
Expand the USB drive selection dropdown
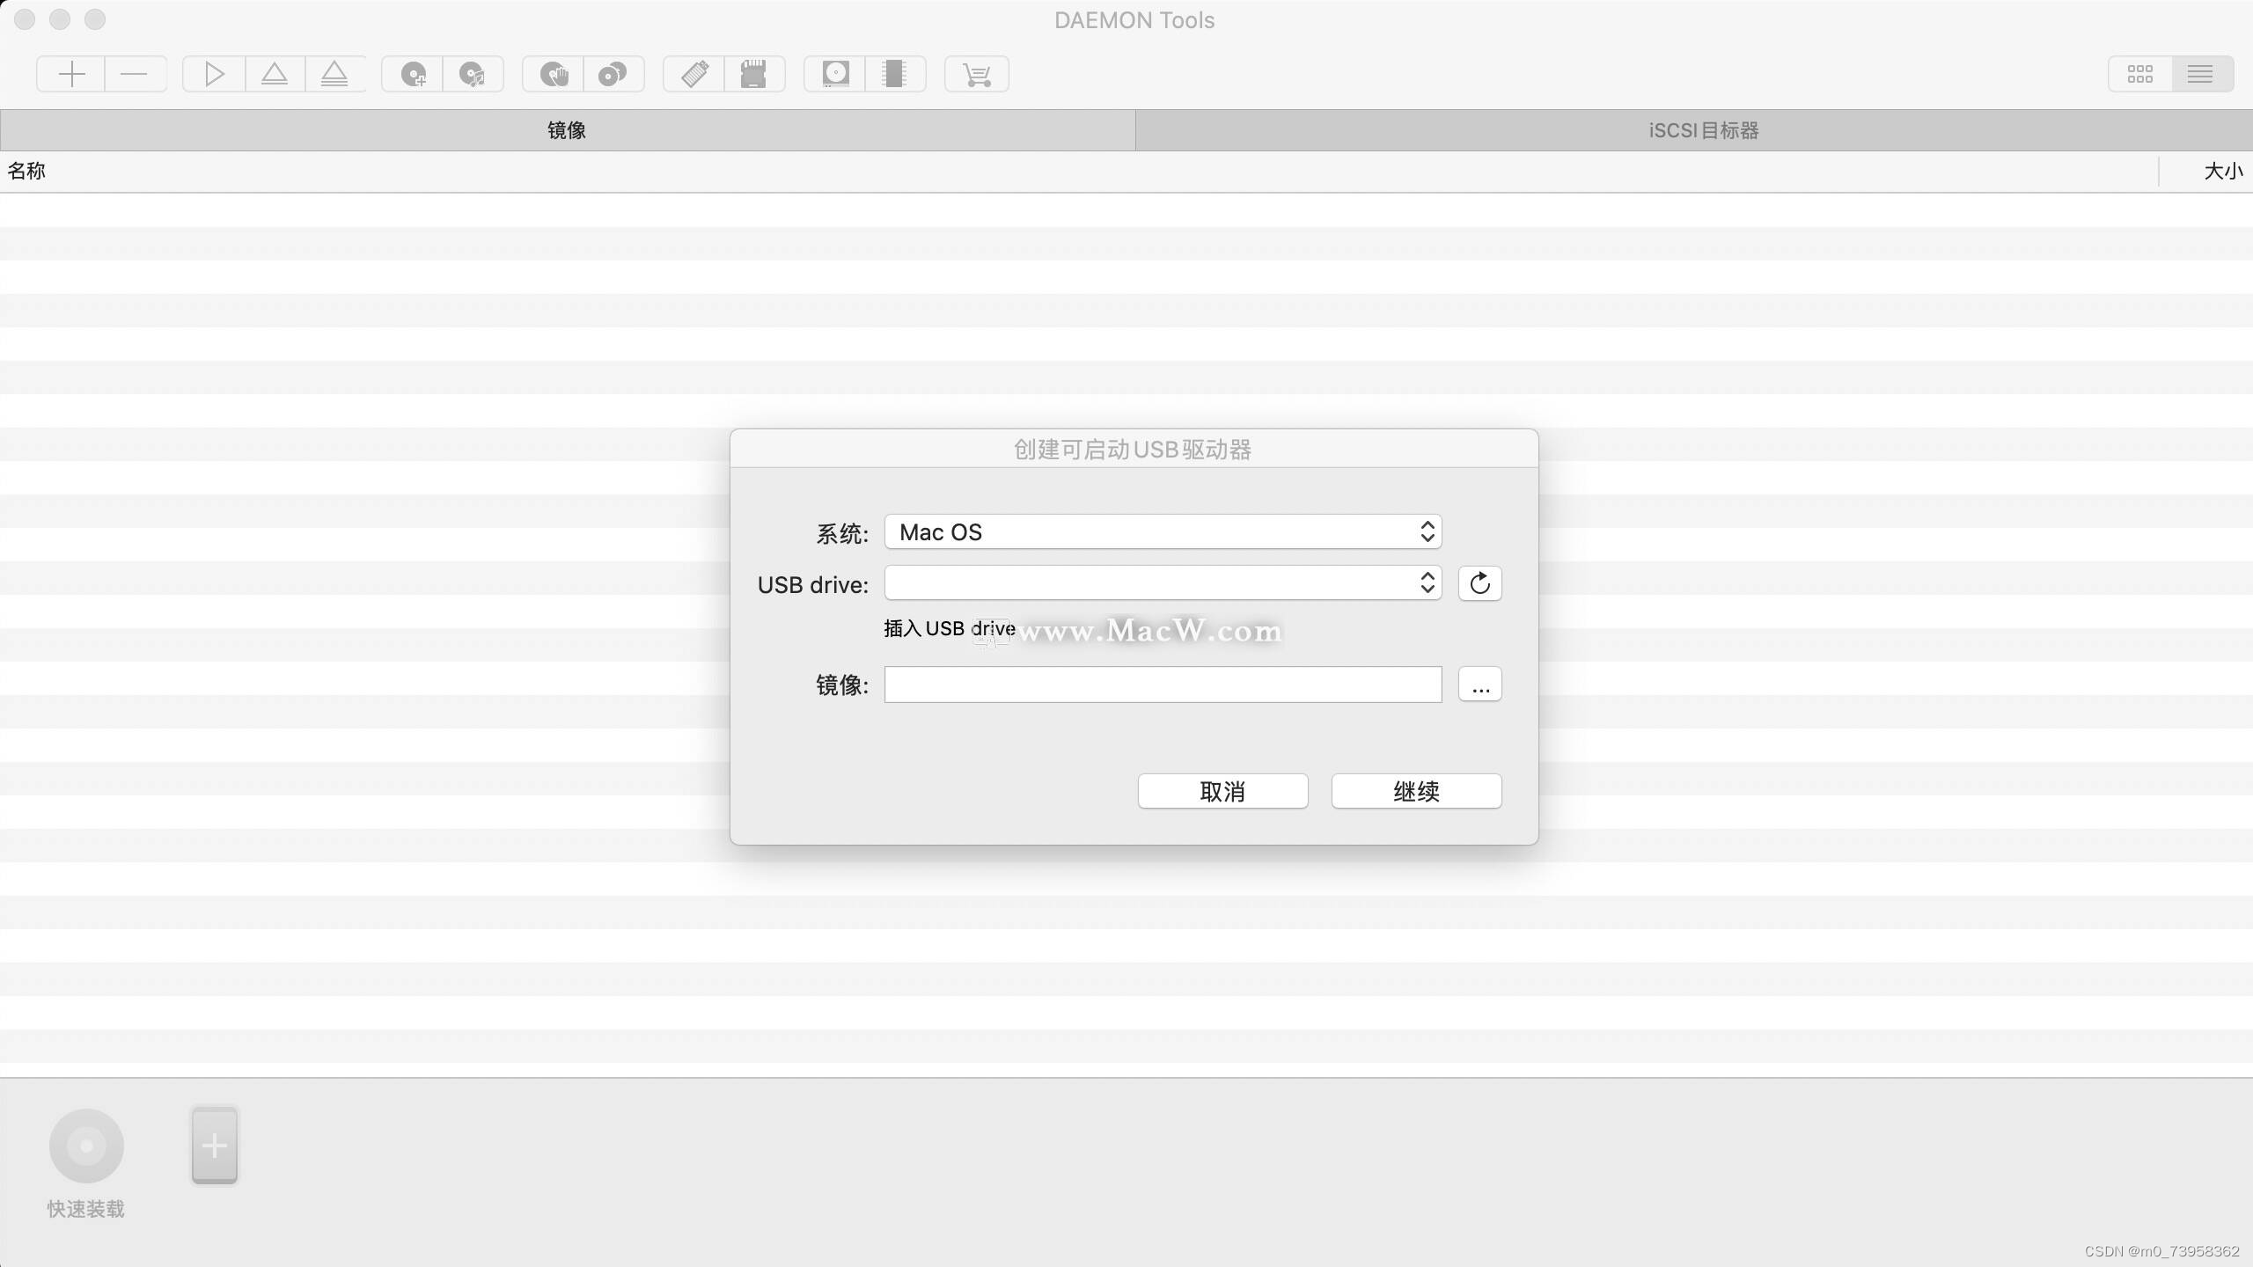[x=1163, y=583]
